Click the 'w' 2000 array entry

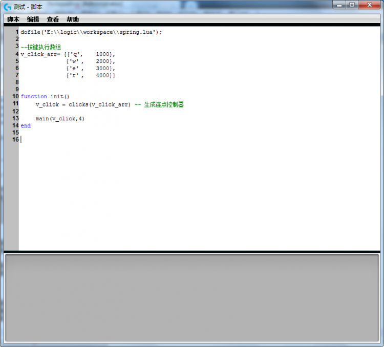[90, 61]
